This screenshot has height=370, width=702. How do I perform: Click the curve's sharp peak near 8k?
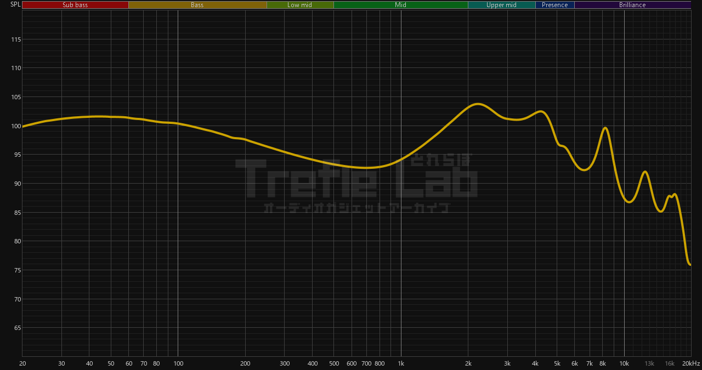605,128
